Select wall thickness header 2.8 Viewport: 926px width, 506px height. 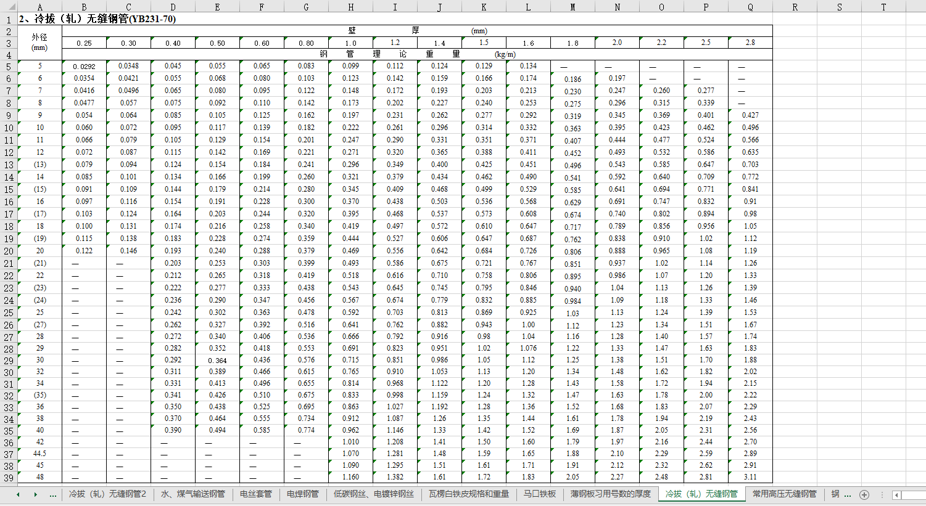pyautogui.click(x=750, y=43)
